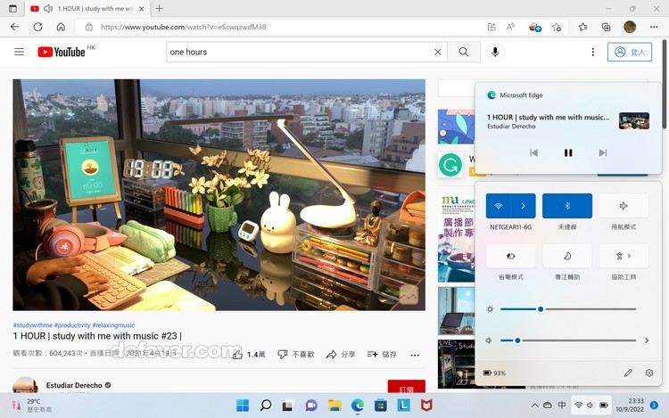Screen dimensions: 669x418
Task: Open the Estudiar Derecho channel name
Action: point(74,385)
